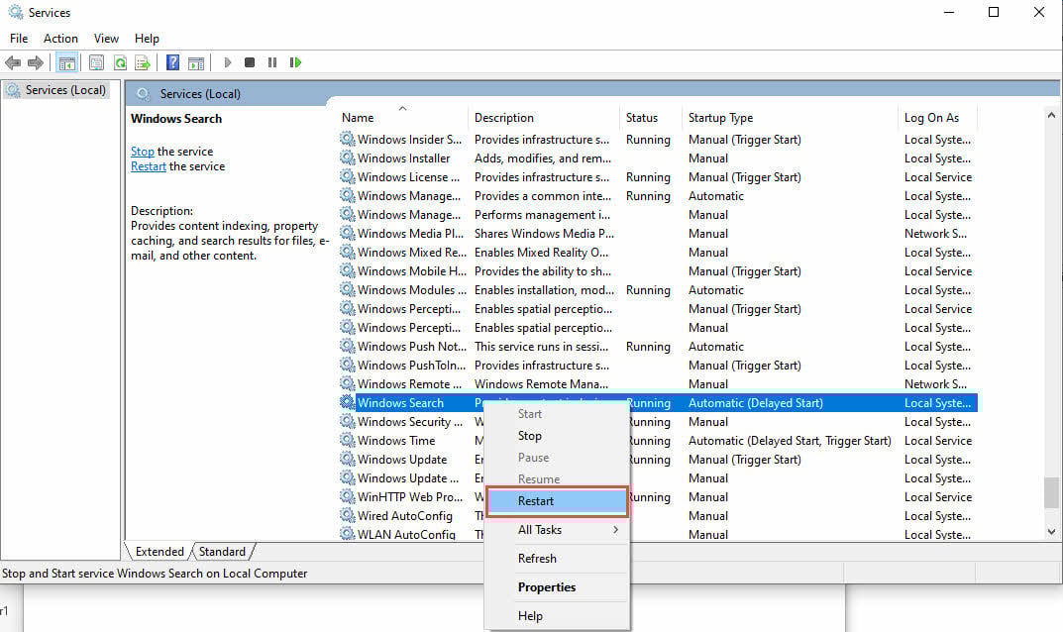Select the Windows Remote ... service row
1063x632 pixels.
658,383
